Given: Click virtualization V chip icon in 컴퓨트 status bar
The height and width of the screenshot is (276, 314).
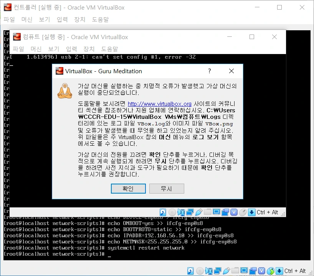Looking at the screenshot, I should point(234,212).
